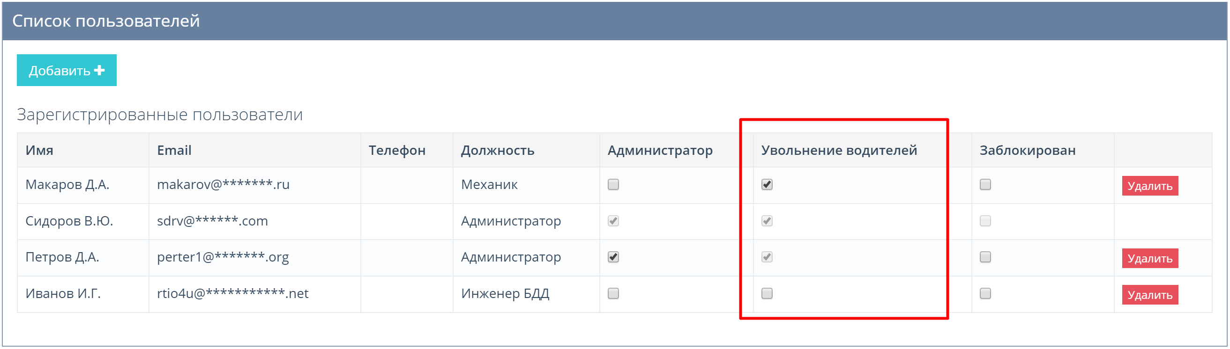Check Увольнение водителей for Иванов И.Г.

click(x=767, y=293)
